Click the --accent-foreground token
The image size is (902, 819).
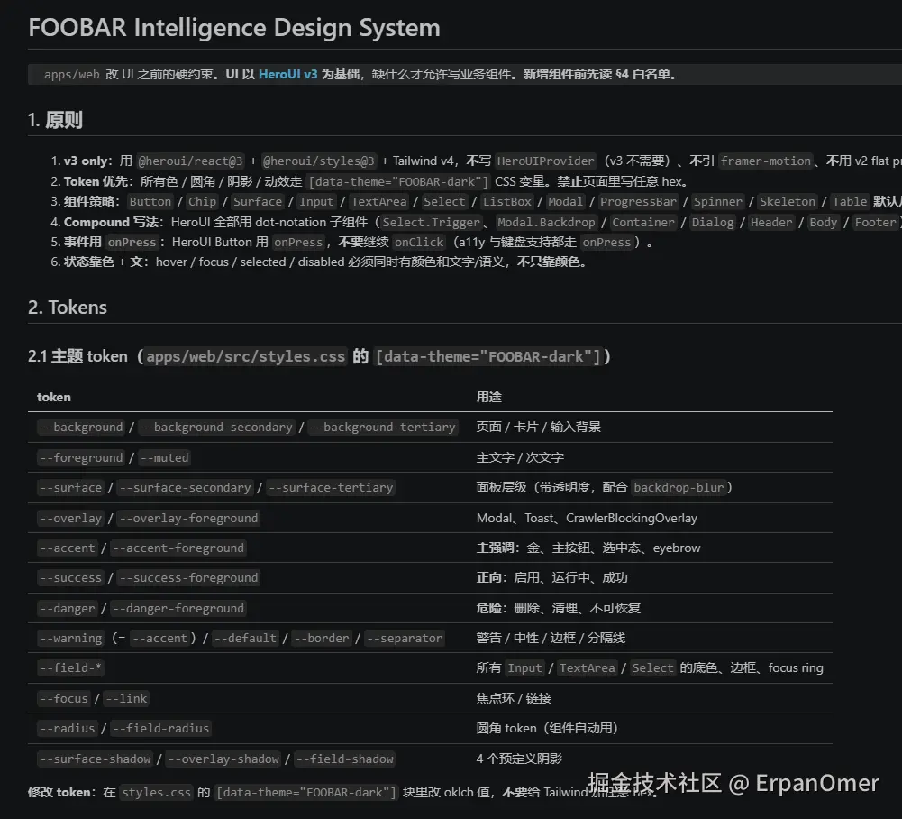tap(178, 548)
